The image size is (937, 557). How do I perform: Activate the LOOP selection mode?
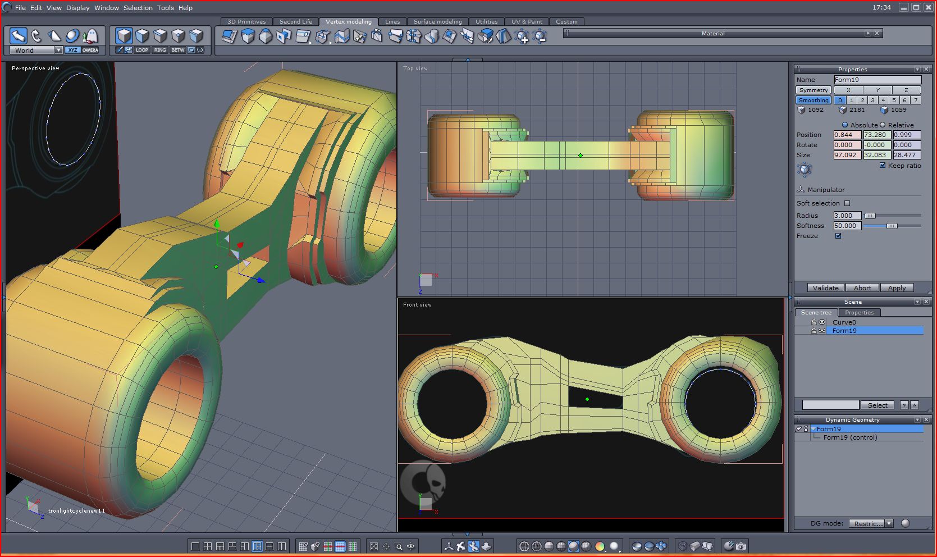coord(141,50)
